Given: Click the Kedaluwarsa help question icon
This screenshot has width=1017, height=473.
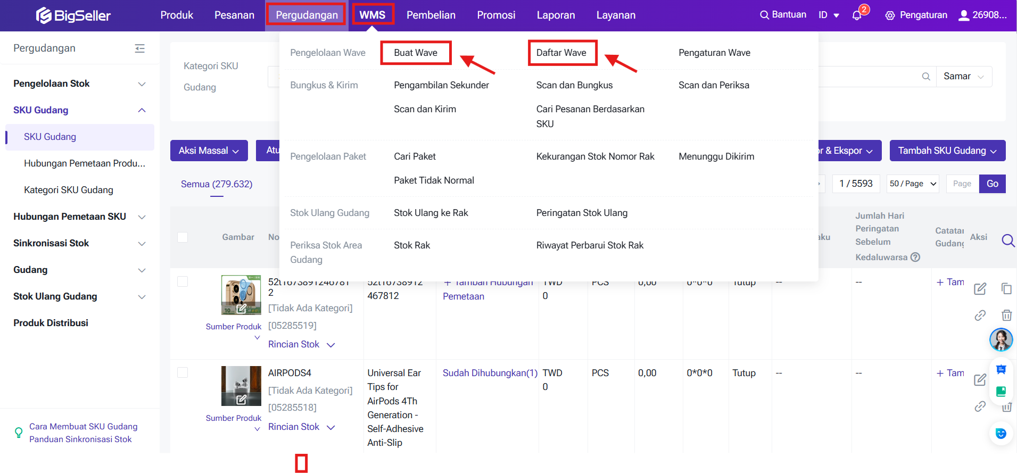Looking at the screenshot, I should point(915,257).
